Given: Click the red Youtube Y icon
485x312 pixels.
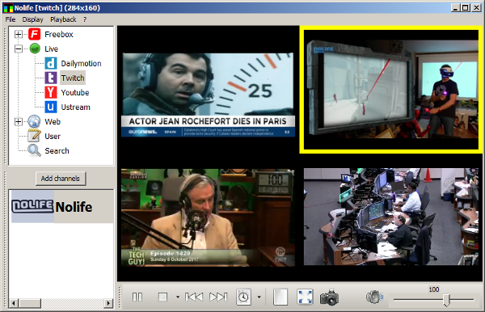Looking at the screenshot, I should pos(51,92).
